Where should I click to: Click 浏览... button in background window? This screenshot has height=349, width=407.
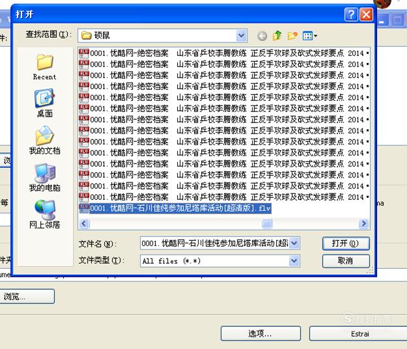[27, 296]
